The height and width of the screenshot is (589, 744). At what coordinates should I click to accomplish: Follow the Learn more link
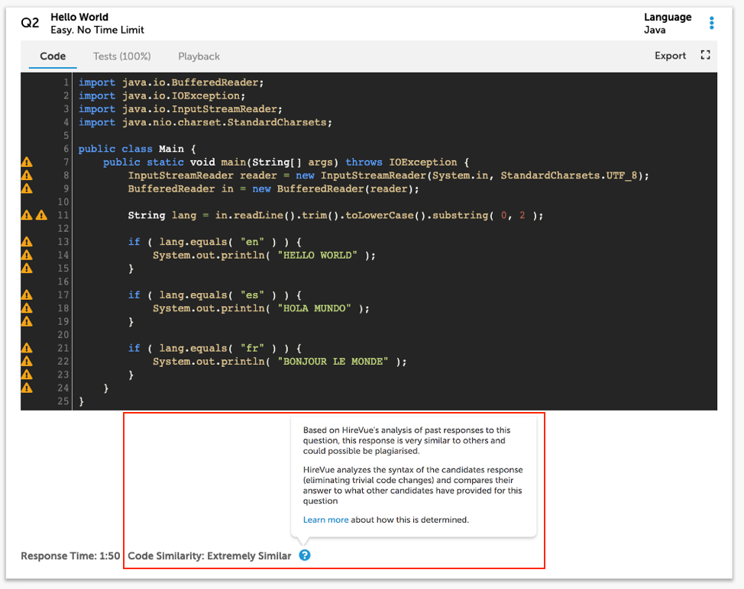pos(325,520)
